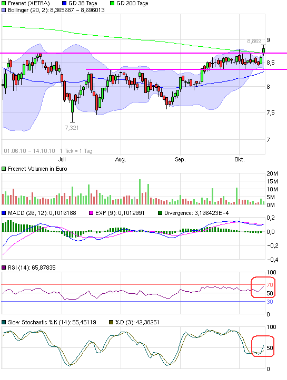Click the Freenet Volumen legend swatch
The width and height of the screenshot is (287, 380).
point(4,169)
